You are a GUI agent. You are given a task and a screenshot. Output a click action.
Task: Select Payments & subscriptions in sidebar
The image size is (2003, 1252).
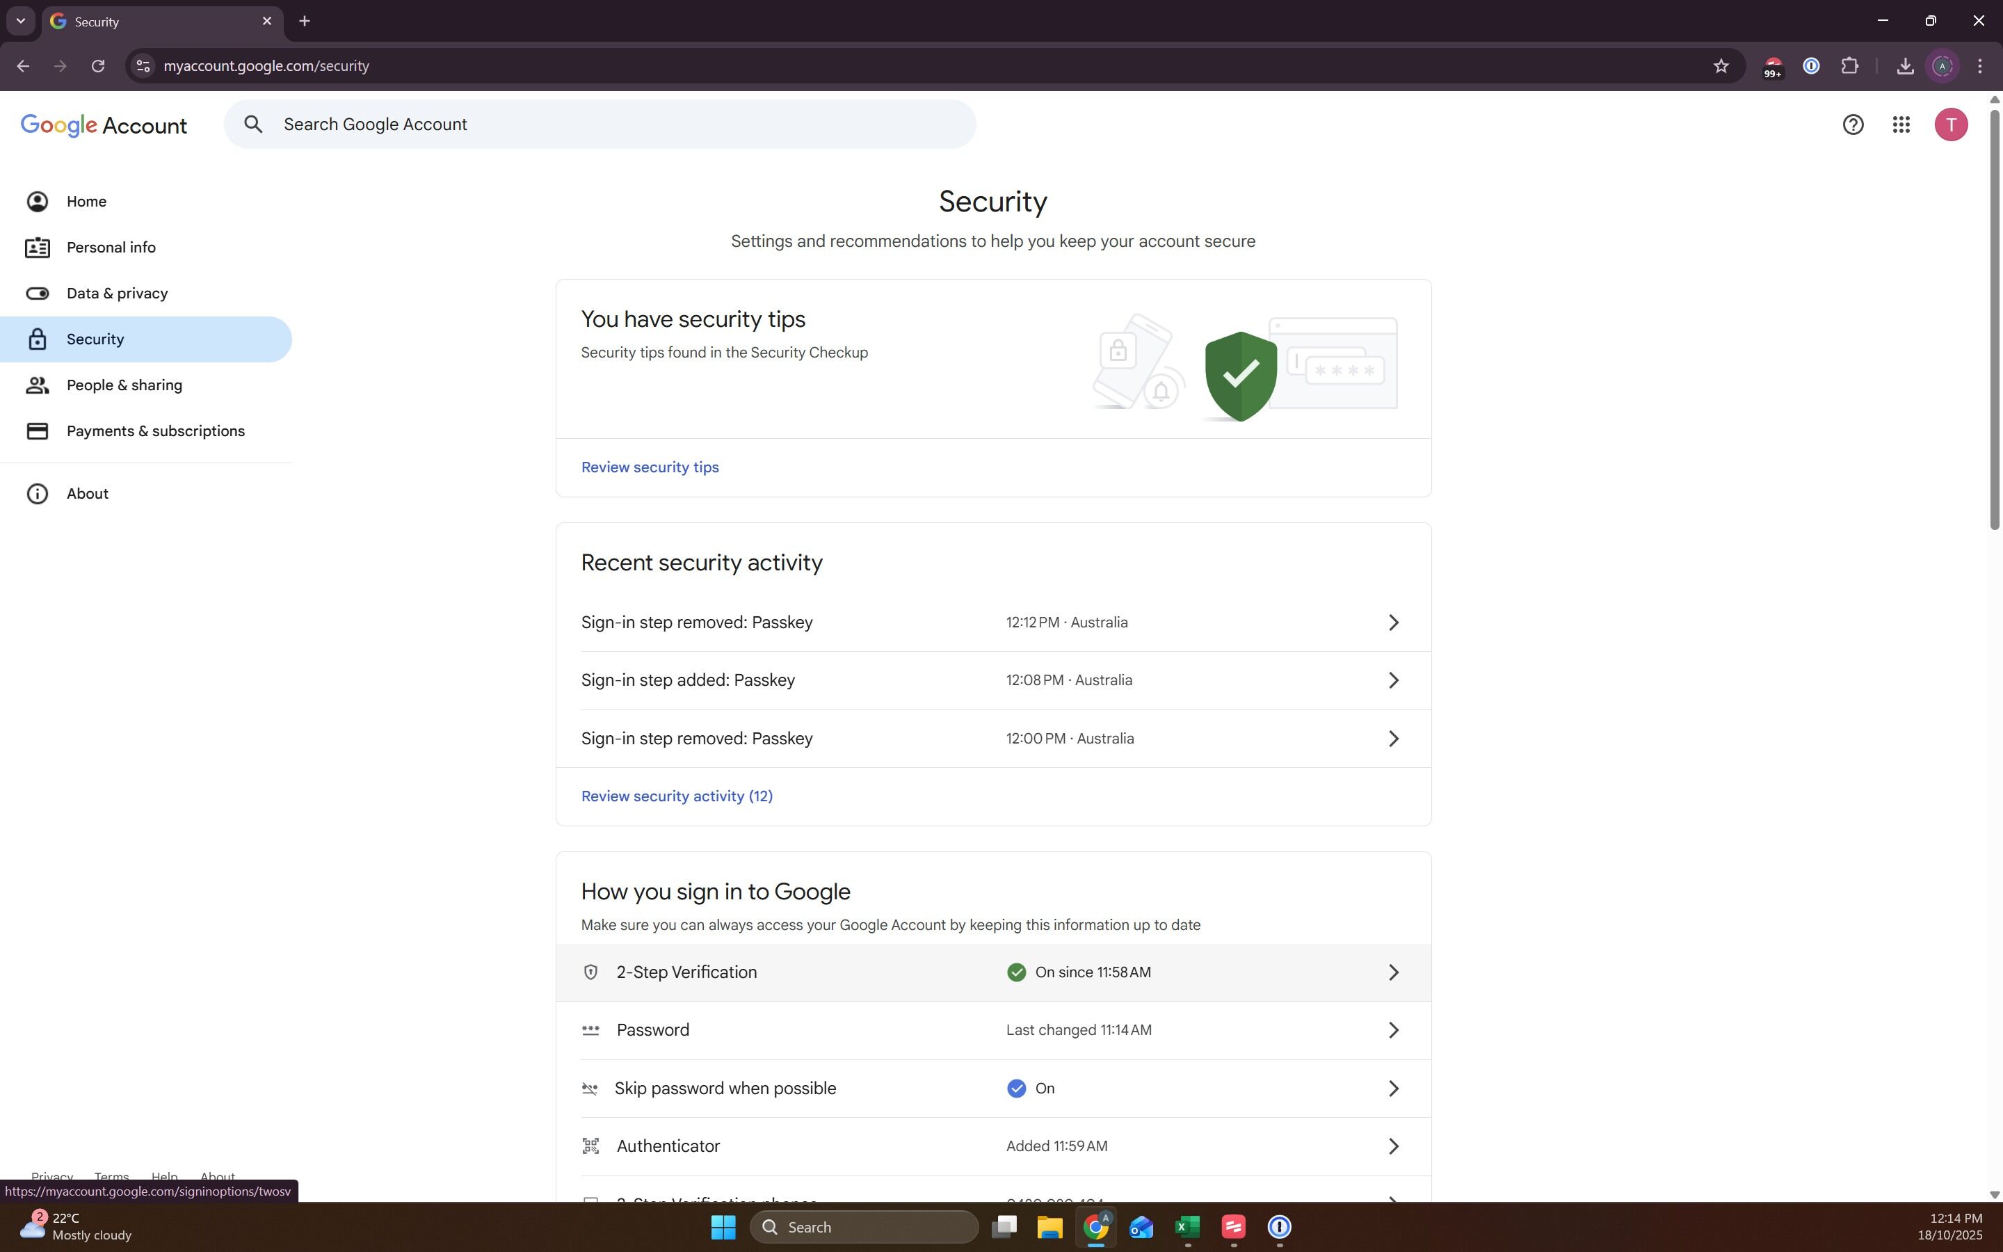[156, 431]
